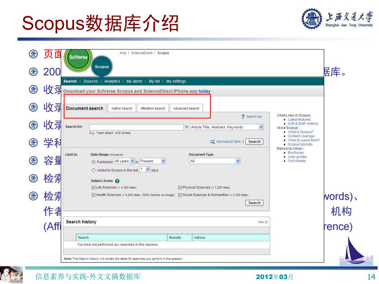
Task: Click the Hide link in Search history
Action: click(260, 222)
